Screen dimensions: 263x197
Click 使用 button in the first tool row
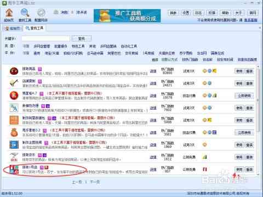point(239,71)
